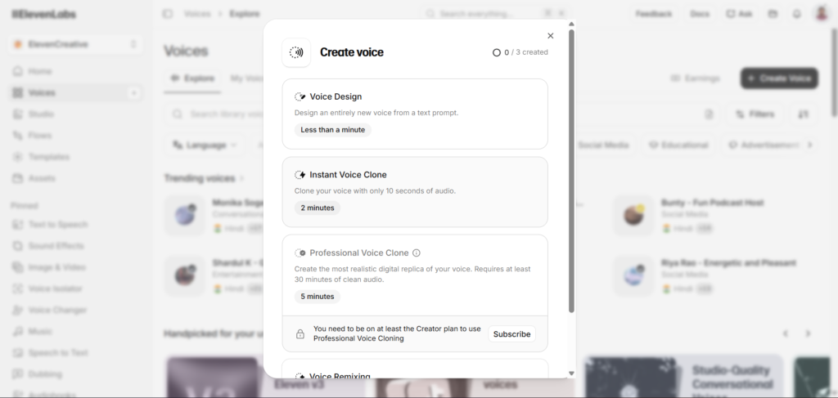Click the '2 minutes' badge

(318, 208)
